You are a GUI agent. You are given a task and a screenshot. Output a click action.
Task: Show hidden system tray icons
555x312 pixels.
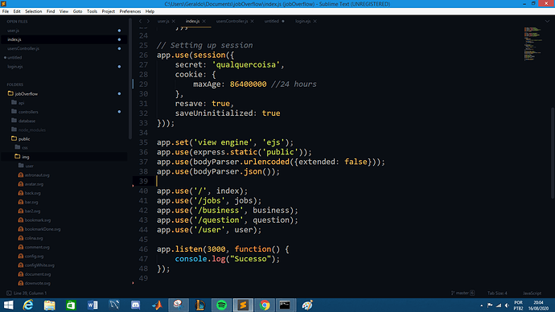(481, 306)
